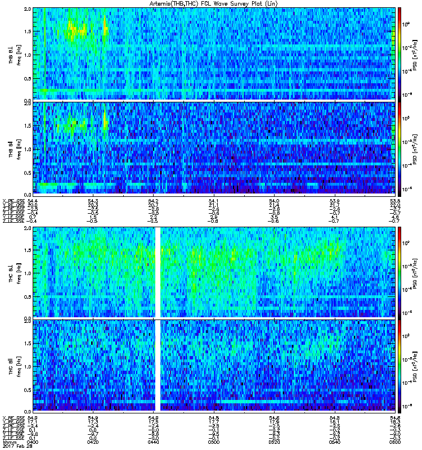The image size is (422, 450).
Task: Click the 'hhmm' time axis label
Action: click(9, 442)
